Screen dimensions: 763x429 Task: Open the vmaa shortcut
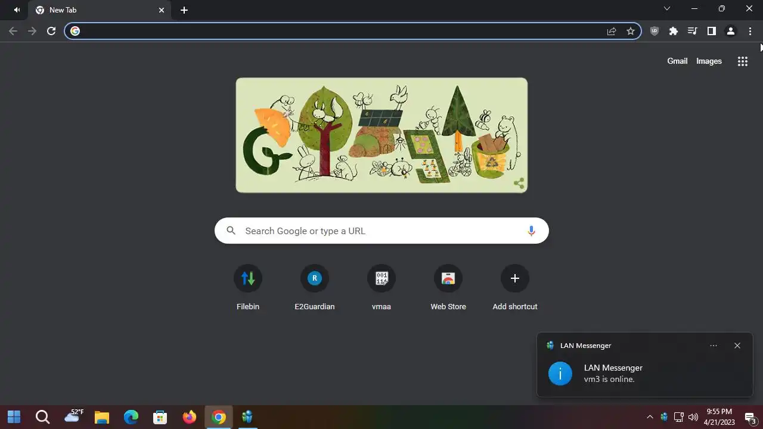pyautogui.click(x=381, y=288)
